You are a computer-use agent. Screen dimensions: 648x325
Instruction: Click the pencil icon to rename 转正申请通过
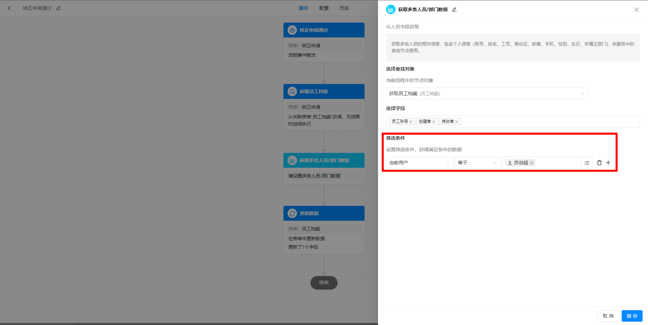point(58,8)
